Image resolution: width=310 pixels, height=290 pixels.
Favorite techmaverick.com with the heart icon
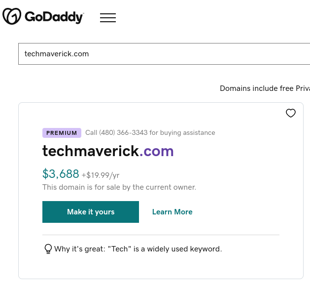(291, 113)
